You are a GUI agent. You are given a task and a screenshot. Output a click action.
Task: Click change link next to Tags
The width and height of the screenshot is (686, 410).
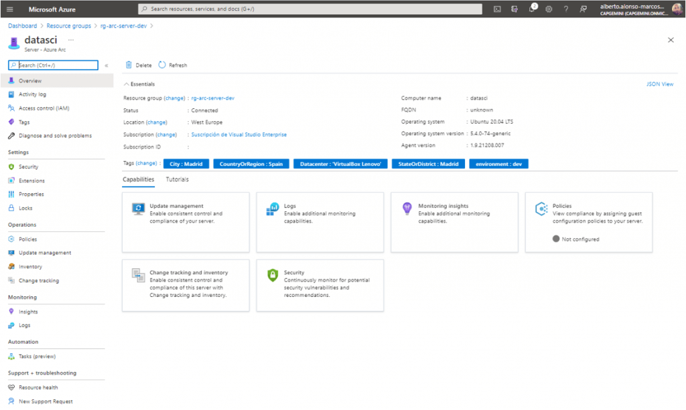(x=146, y=163)
